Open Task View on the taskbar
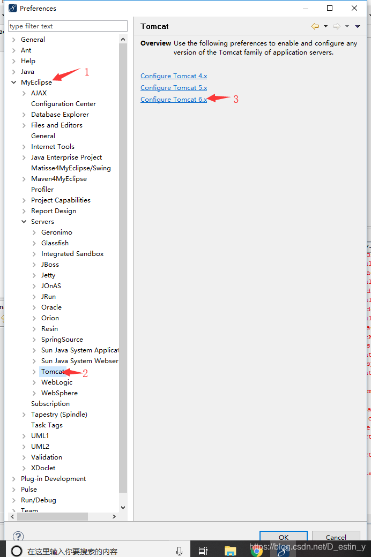Viewport: 371px width, 557px height. 203,551
